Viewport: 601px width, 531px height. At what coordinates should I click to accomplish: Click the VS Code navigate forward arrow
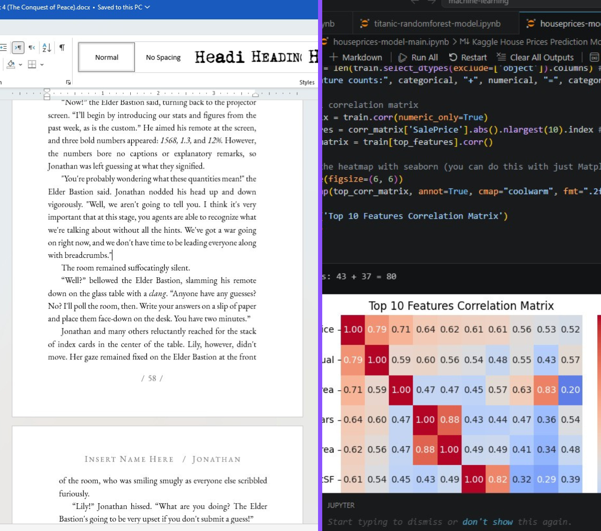[x=432, y=2]
